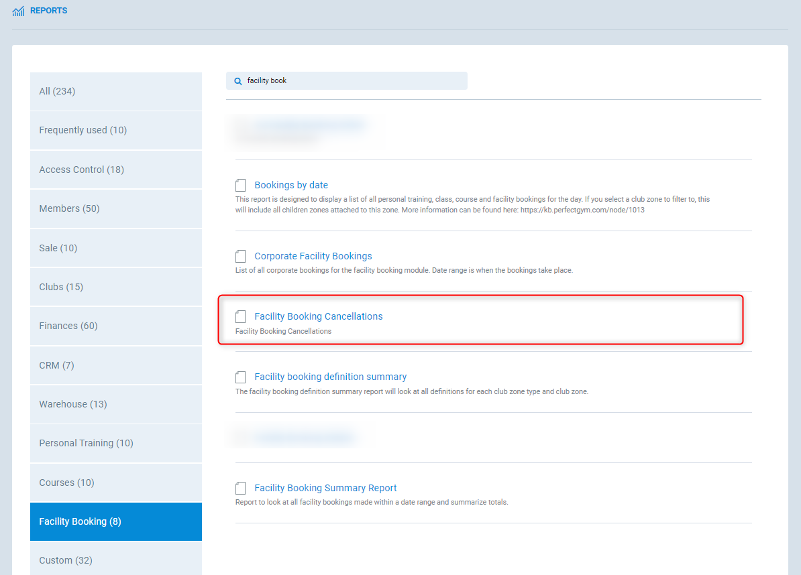Click document icon beside Facility Booking Cancellations
The image size is (801, 575).
tap(241, 317)
